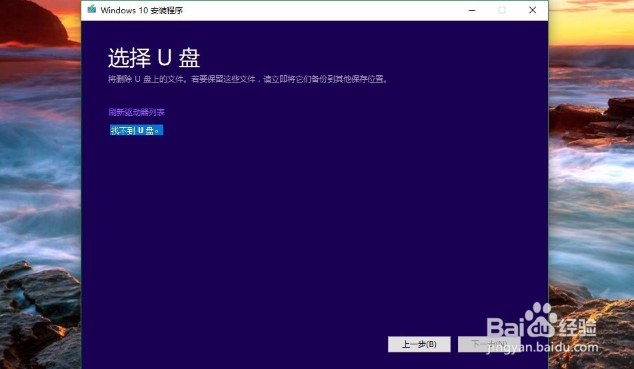Image resolution: width=634 pixels, height=369 pixels.
Task: Refresh the drive list via 刷新驱动器列表 link
Action: [136, 112]
